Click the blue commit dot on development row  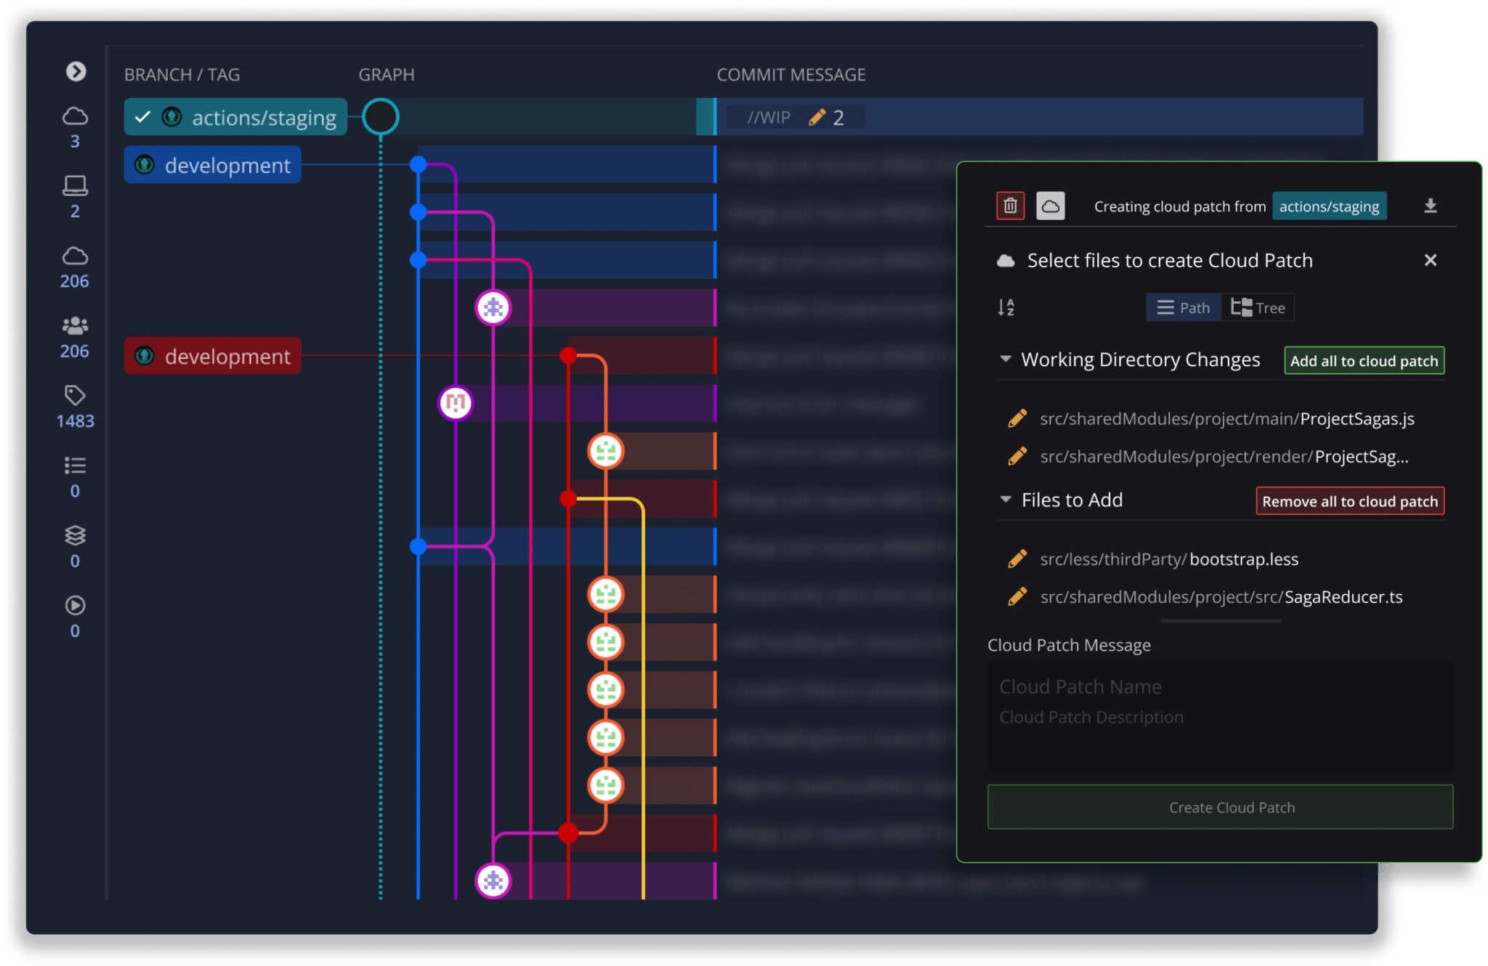point(418,164)
